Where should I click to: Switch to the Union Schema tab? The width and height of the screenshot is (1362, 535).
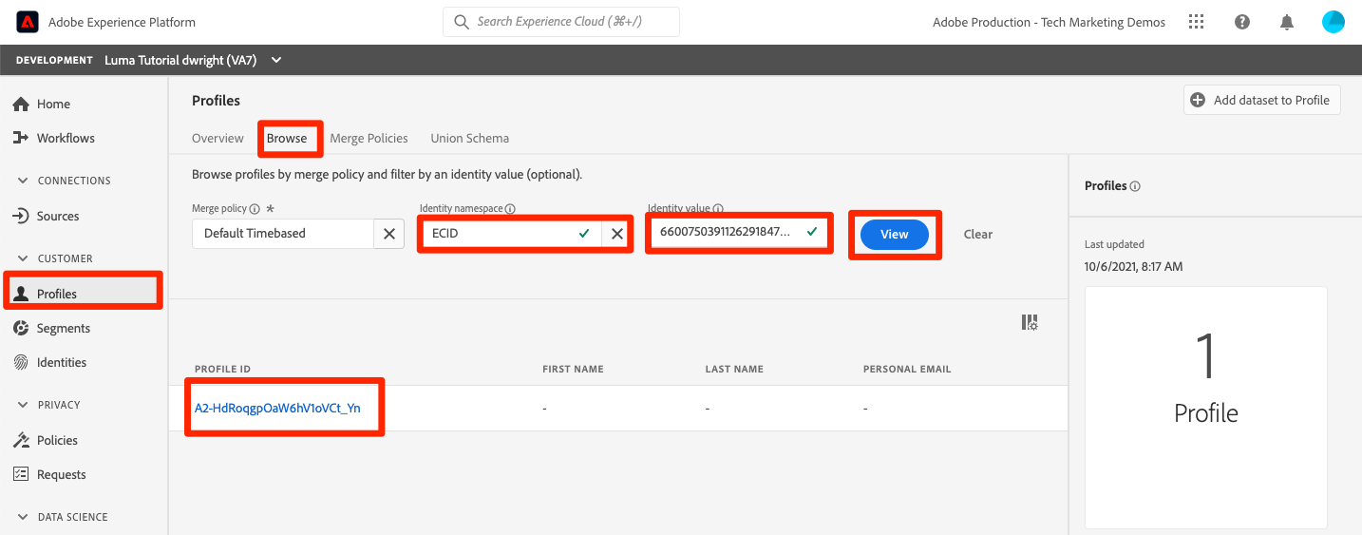tap(469, 138)
